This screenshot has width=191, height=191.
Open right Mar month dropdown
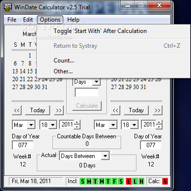[113, 125]
